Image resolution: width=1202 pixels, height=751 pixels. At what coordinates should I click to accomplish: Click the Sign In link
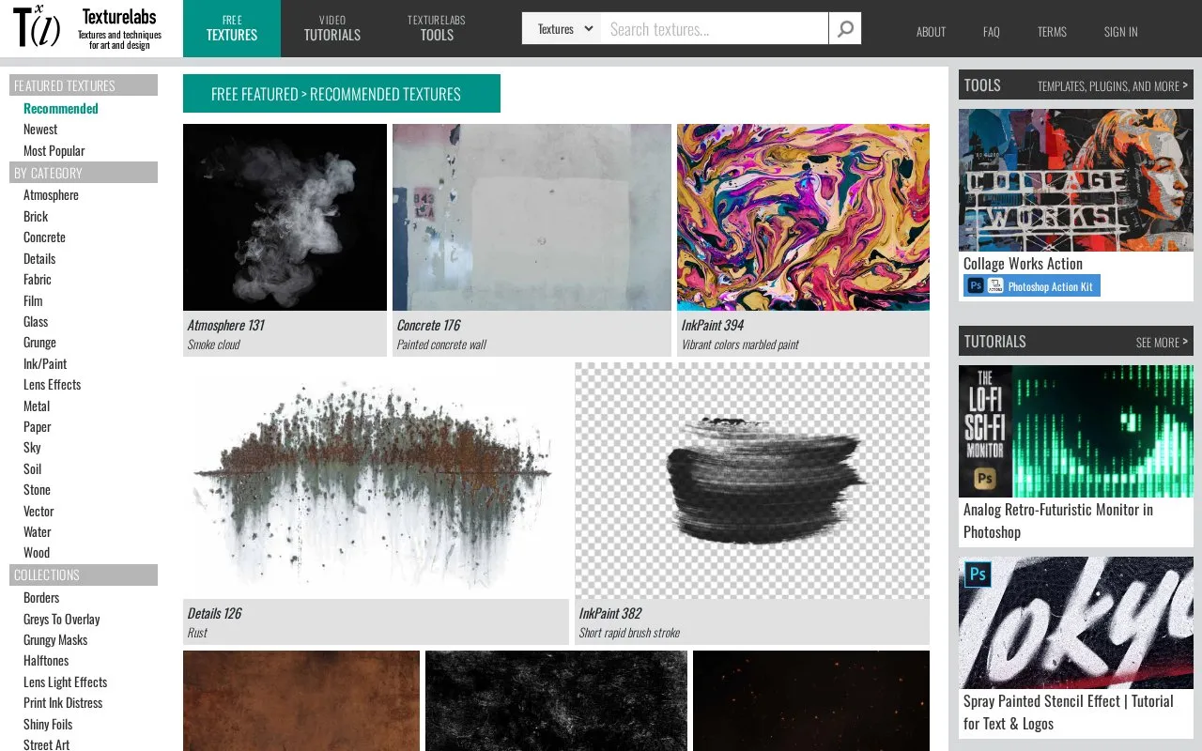click(1121, 32)
